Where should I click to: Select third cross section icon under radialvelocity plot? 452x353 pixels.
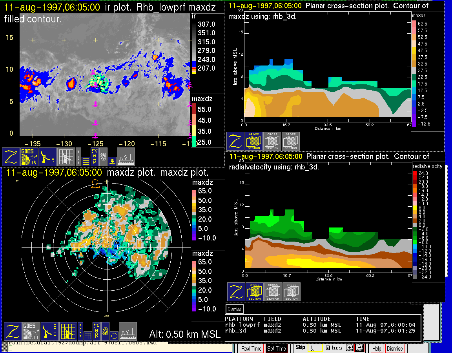(292, 292)
